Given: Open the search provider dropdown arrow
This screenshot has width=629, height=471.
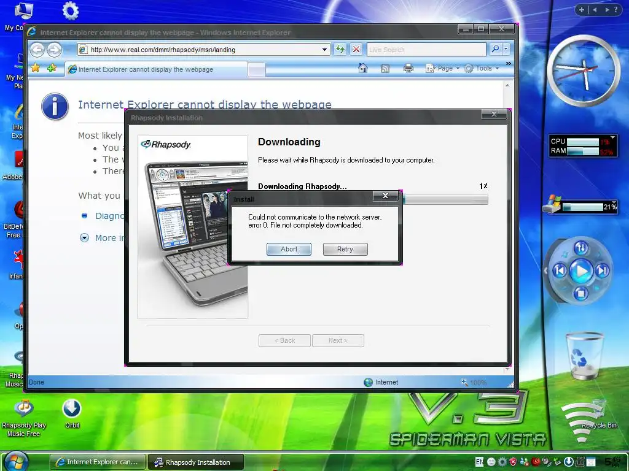Looking at the screenshot, I should pyautogui.click(x=506, y=49).
